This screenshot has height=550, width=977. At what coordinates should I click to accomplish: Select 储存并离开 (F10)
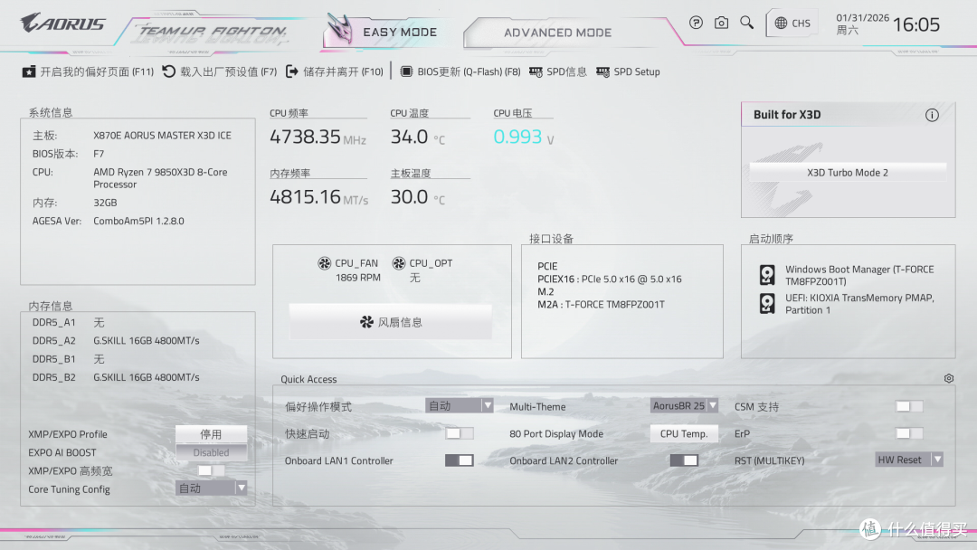click(335, 71)
